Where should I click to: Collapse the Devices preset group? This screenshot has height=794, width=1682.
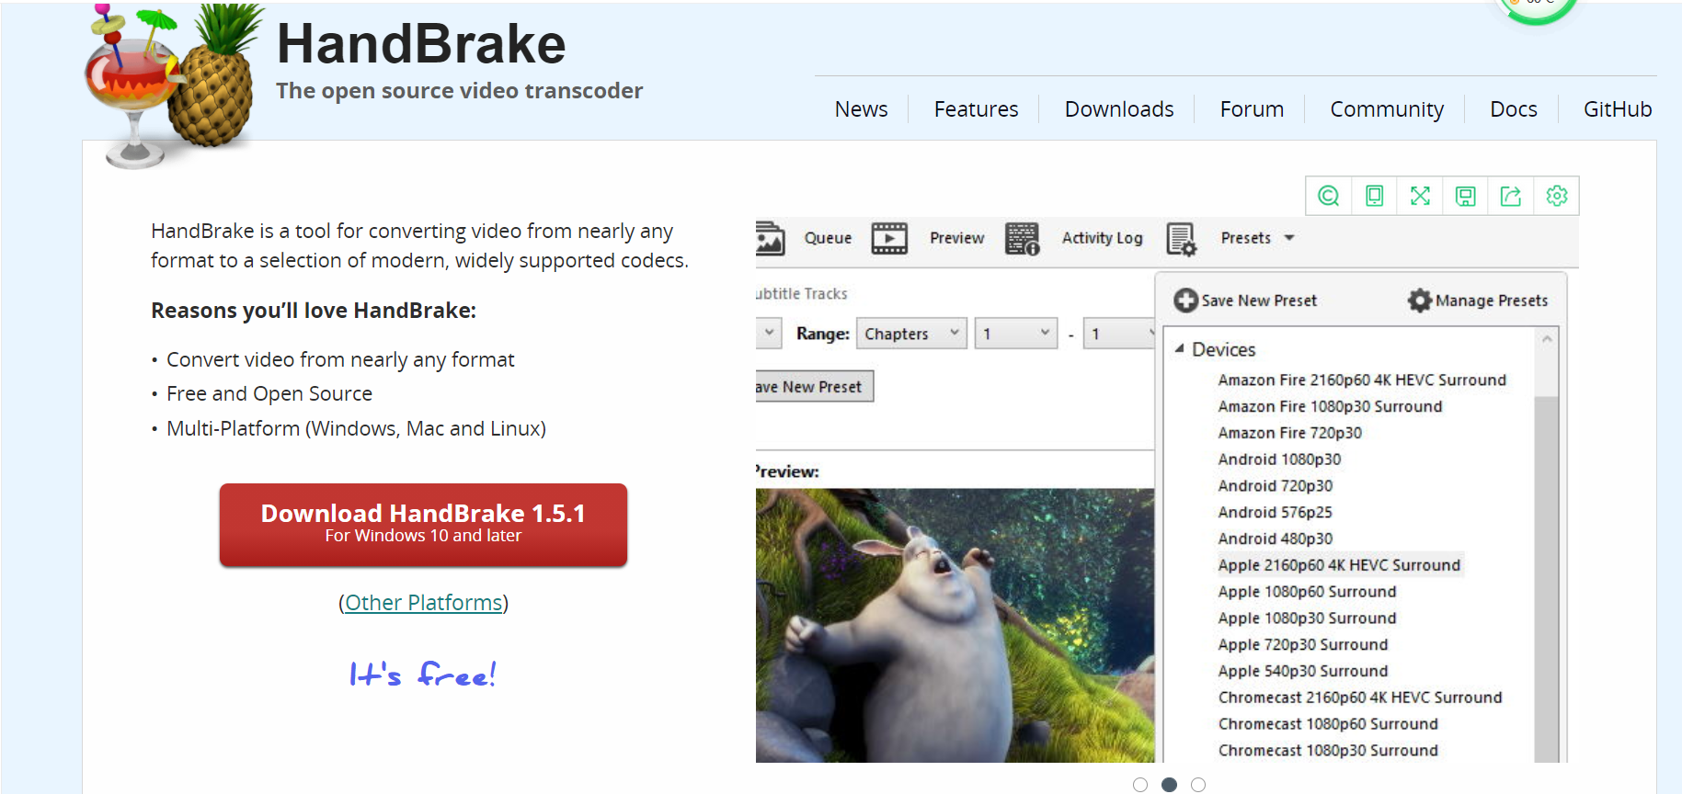(x=1180, y=349)
